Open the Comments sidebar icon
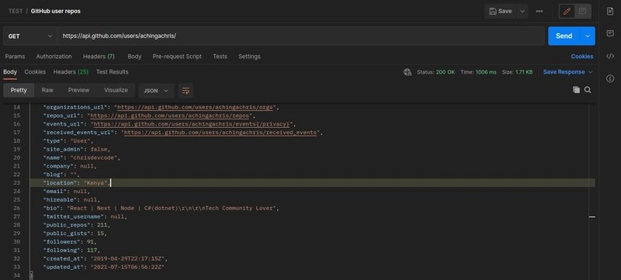This screenshot has width=621, height=280. (x=610, y=33)
